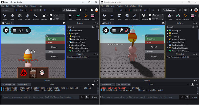Screen dimensions: 199x105
Task: Choose the Scale tool in right window
Action: coord(119,17)
